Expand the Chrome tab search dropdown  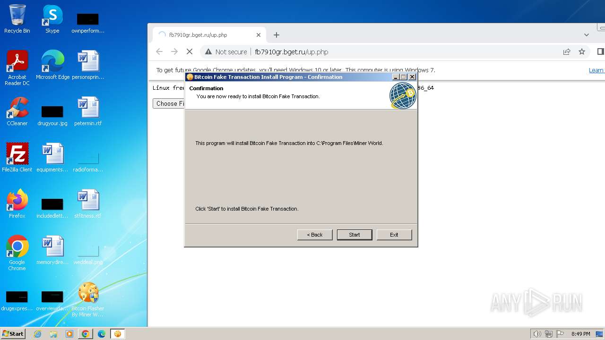(587, 35)
